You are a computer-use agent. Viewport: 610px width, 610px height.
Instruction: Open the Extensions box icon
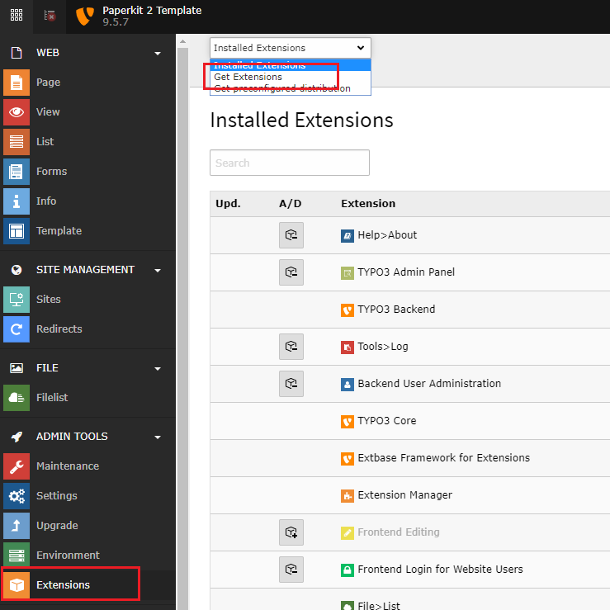click(x=17, y=585)
